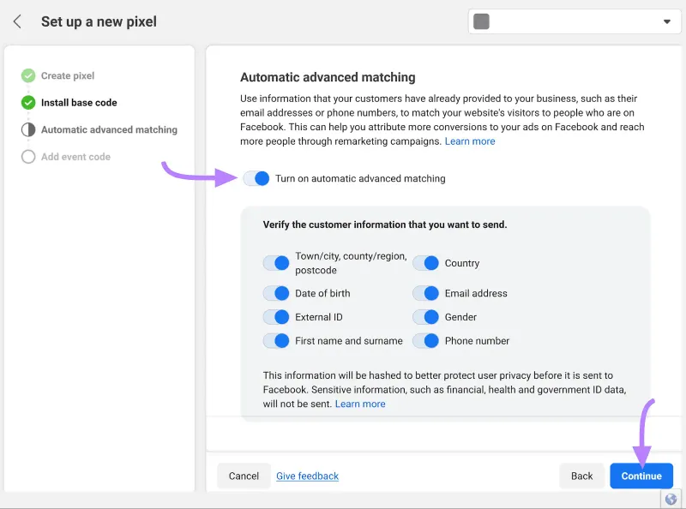Screen dimensions: 686x509
Task: Toggle the Gender switch off
Action: tap(427, 316)
